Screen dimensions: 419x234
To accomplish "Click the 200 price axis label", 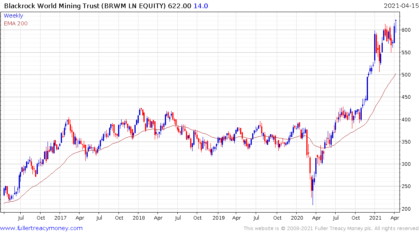I will pyautogui.click(x=406, y=209).
